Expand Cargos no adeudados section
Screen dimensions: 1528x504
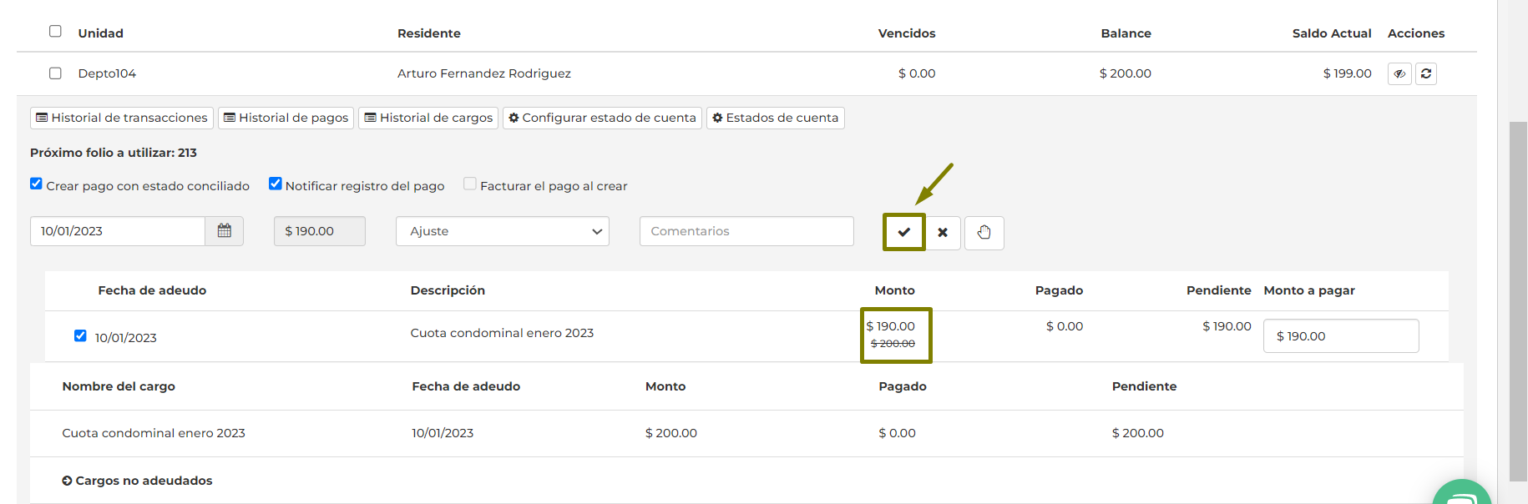[x=137, y=481]
